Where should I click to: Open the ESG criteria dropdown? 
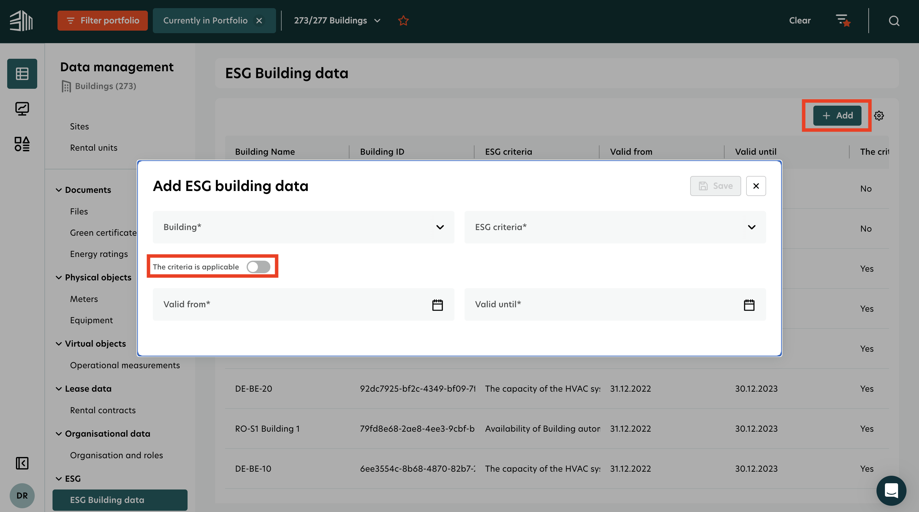click(615, 227)
